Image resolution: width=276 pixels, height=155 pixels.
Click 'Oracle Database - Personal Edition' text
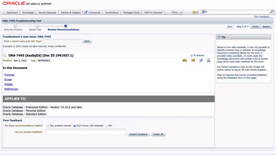[24, 111]
